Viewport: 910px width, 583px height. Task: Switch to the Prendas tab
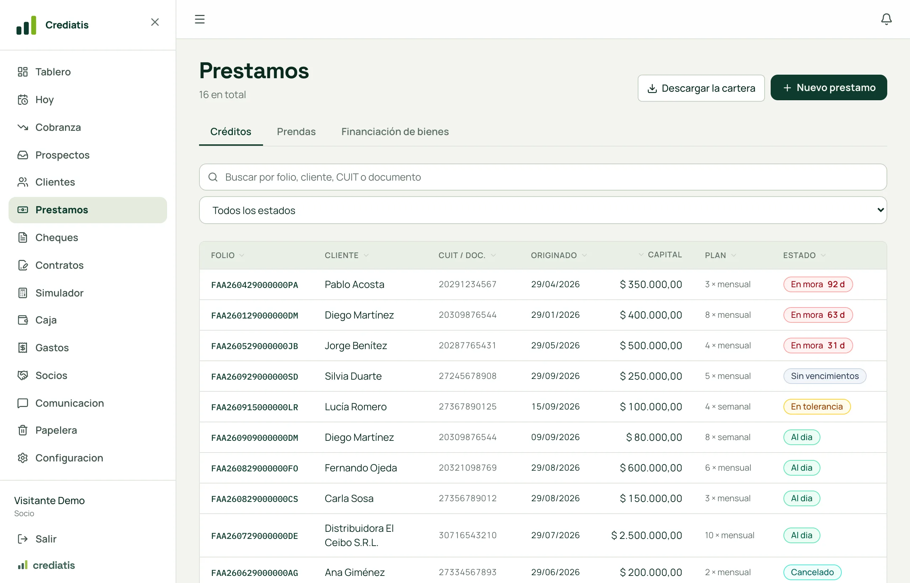pyautogui.click(x=296, y=132)
